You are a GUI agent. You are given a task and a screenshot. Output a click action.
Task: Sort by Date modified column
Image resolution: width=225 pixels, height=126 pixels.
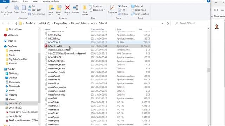(x=98, y=29)
